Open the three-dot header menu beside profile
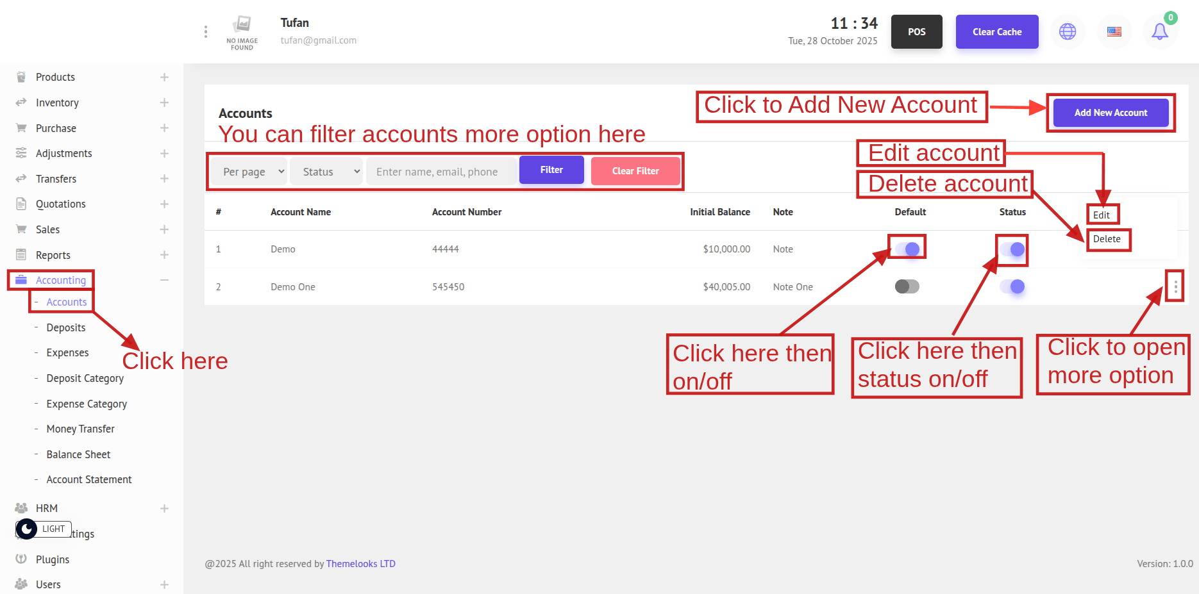 coord(205,31)
